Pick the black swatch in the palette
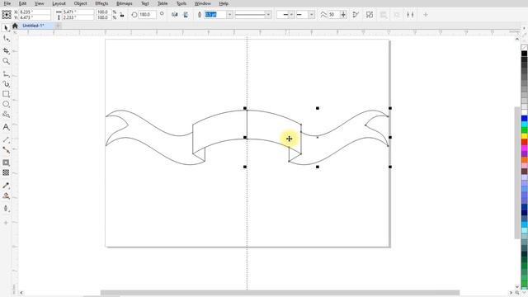The width and height of the screenshot is (528, 297). point(525,54)
